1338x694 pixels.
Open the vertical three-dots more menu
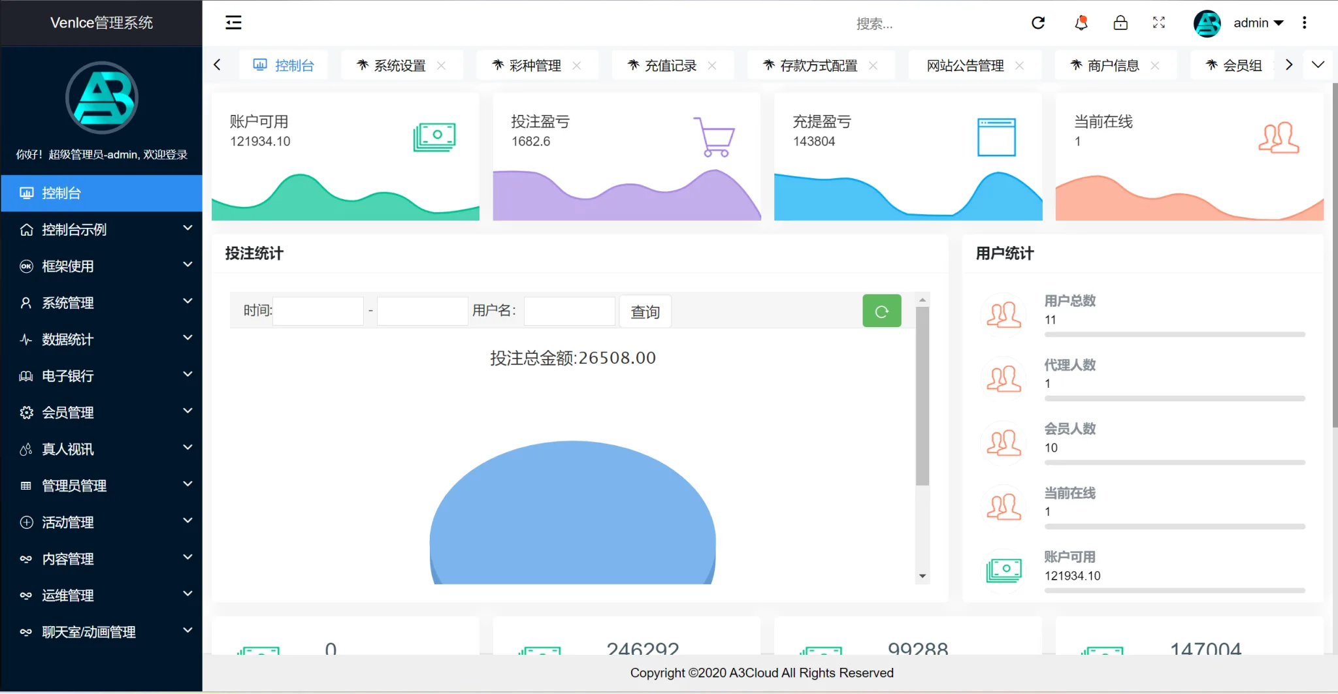pos(1305,23)
